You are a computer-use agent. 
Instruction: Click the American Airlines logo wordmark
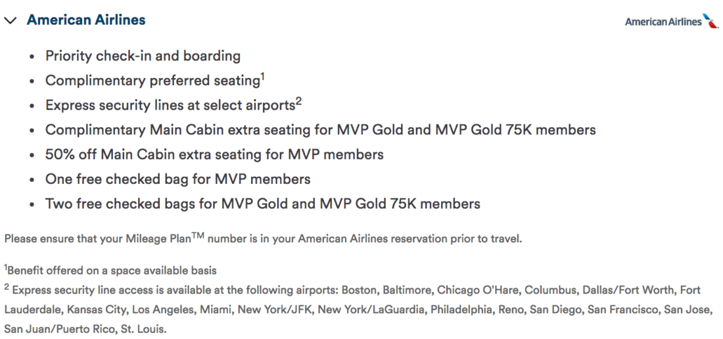[663, 22]
